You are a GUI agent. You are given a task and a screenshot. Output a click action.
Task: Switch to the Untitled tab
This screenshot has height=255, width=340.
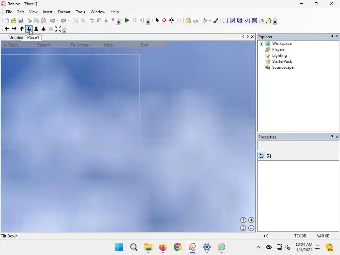click(x=16, y=37)
